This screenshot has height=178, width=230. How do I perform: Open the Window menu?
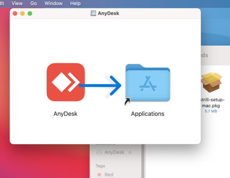tap(53, 3)
